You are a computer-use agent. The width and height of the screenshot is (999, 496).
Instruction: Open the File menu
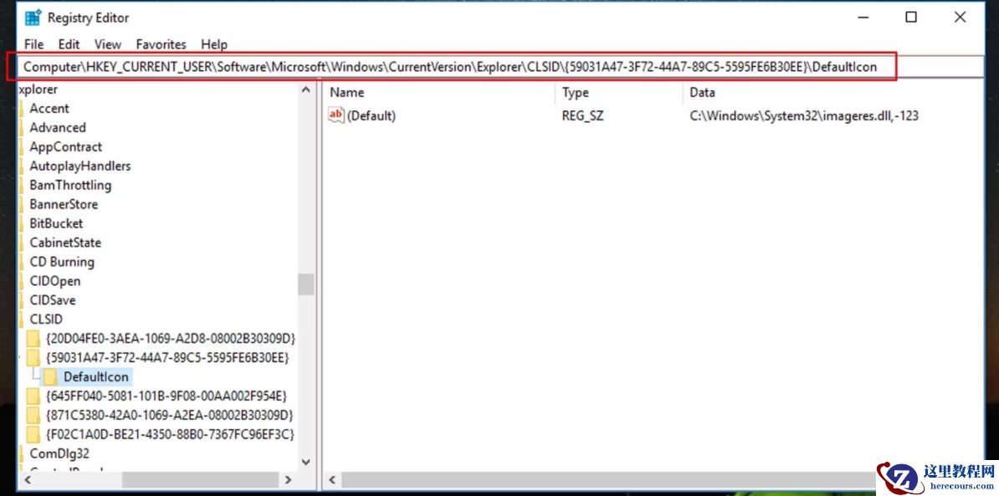[33, 44]
